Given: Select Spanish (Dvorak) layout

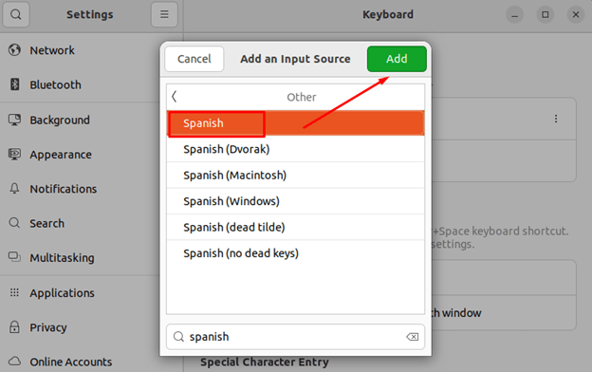Looking at the screenshot, I should coord(296,149).
